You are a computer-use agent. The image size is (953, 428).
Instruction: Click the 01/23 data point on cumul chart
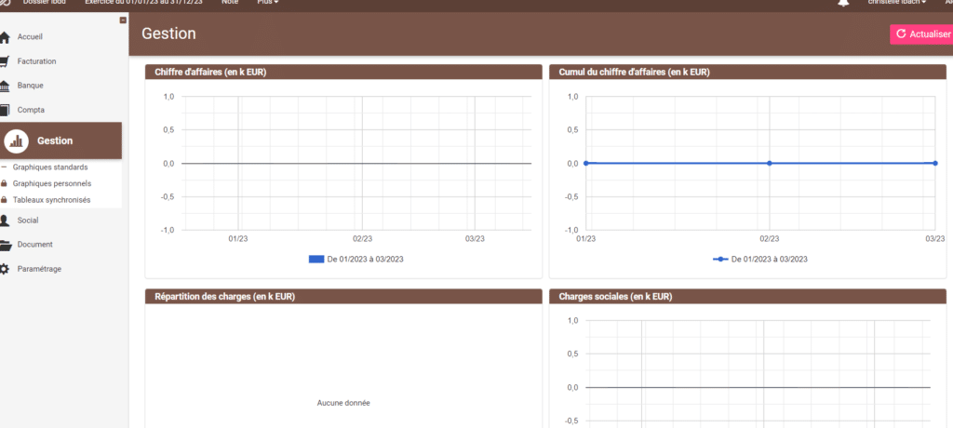(586, 163)
